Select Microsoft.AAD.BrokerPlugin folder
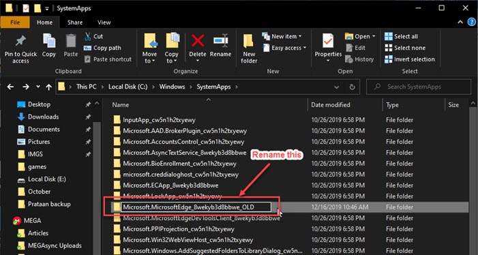The height and width of the screenshot is (255, 478). pyautogui.click(x=185, y=131)
